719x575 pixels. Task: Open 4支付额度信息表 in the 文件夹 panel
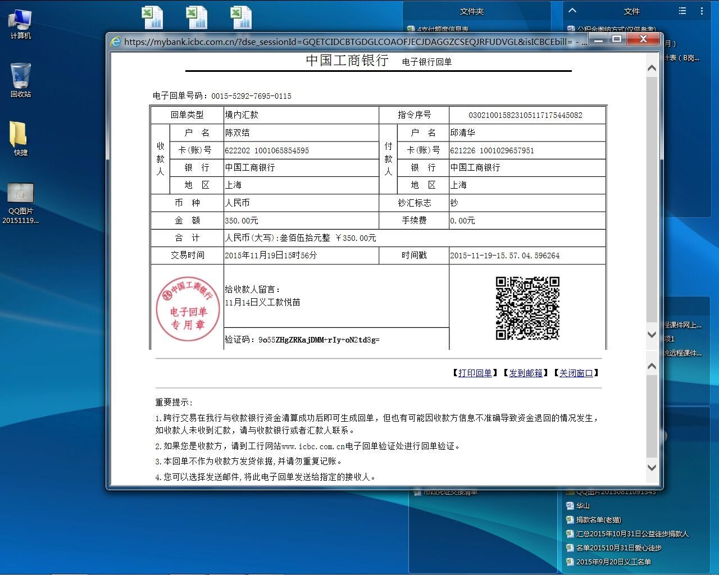(438, 29)
